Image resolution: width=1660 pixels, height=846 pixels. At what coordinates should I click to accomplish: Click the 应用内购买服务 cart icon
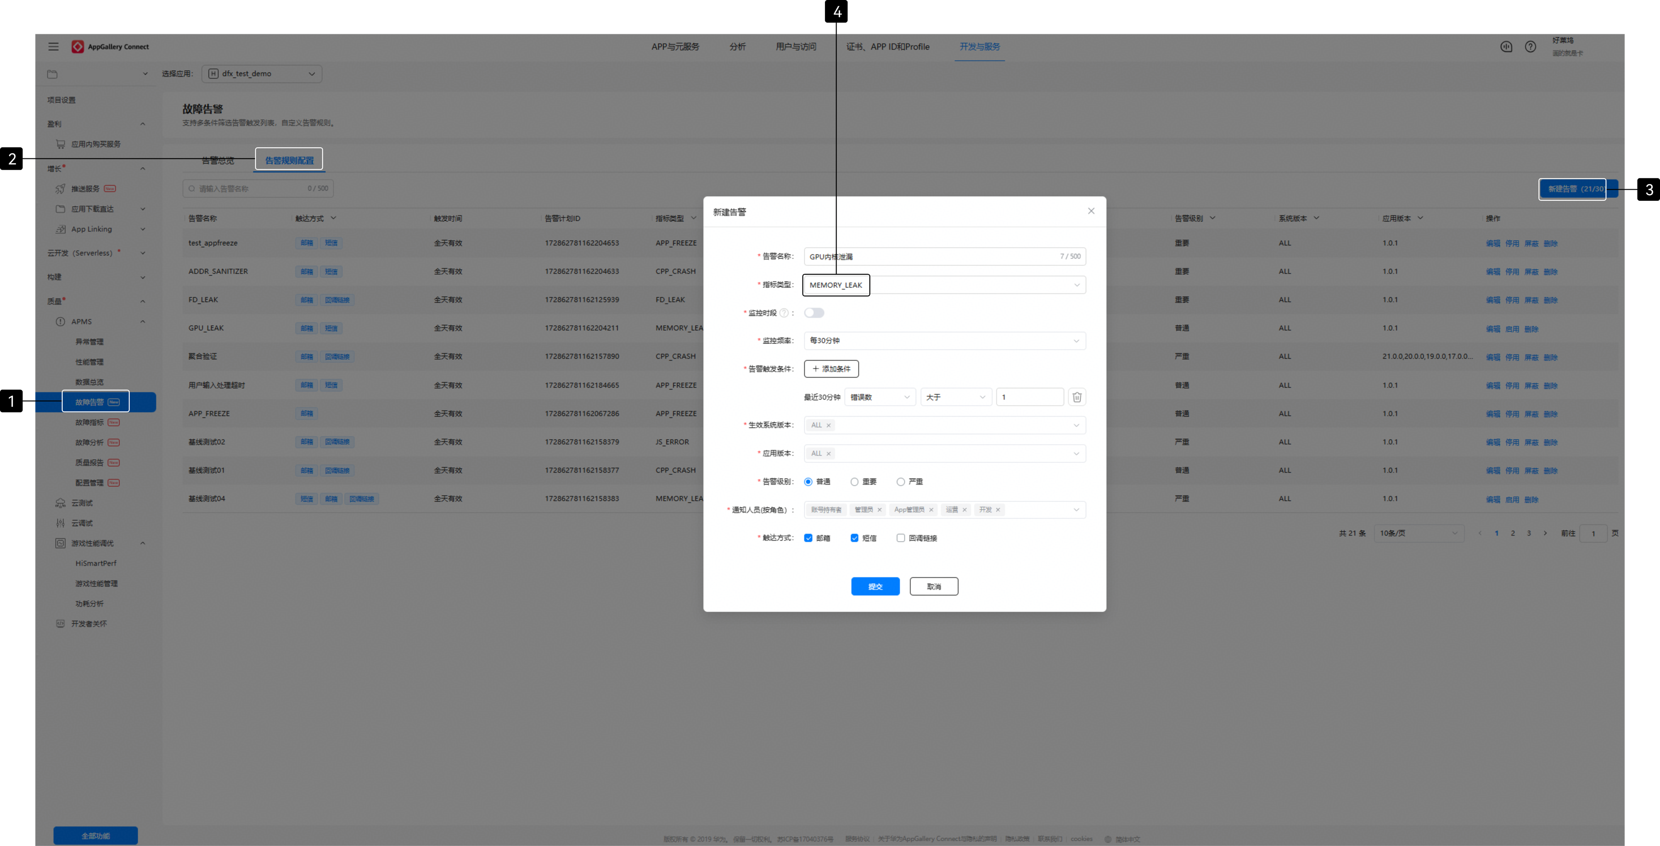coord(60,144)
